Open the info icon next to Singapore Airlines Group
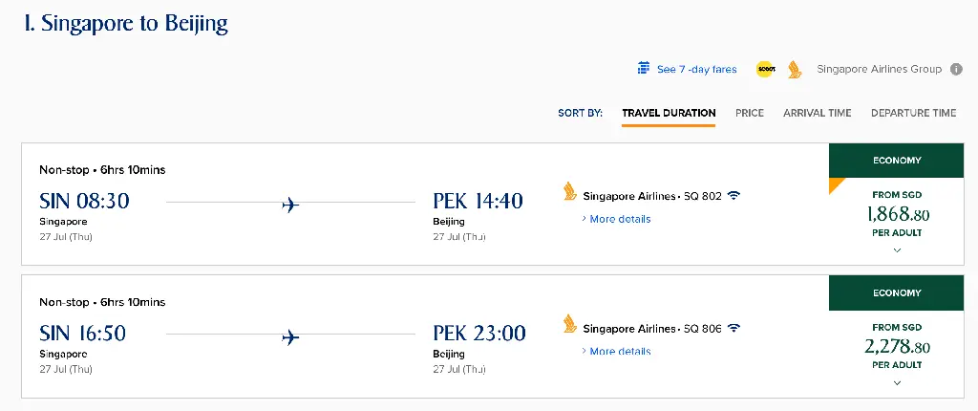The width and height of the screenshot is (978, 411). (956, 70)
